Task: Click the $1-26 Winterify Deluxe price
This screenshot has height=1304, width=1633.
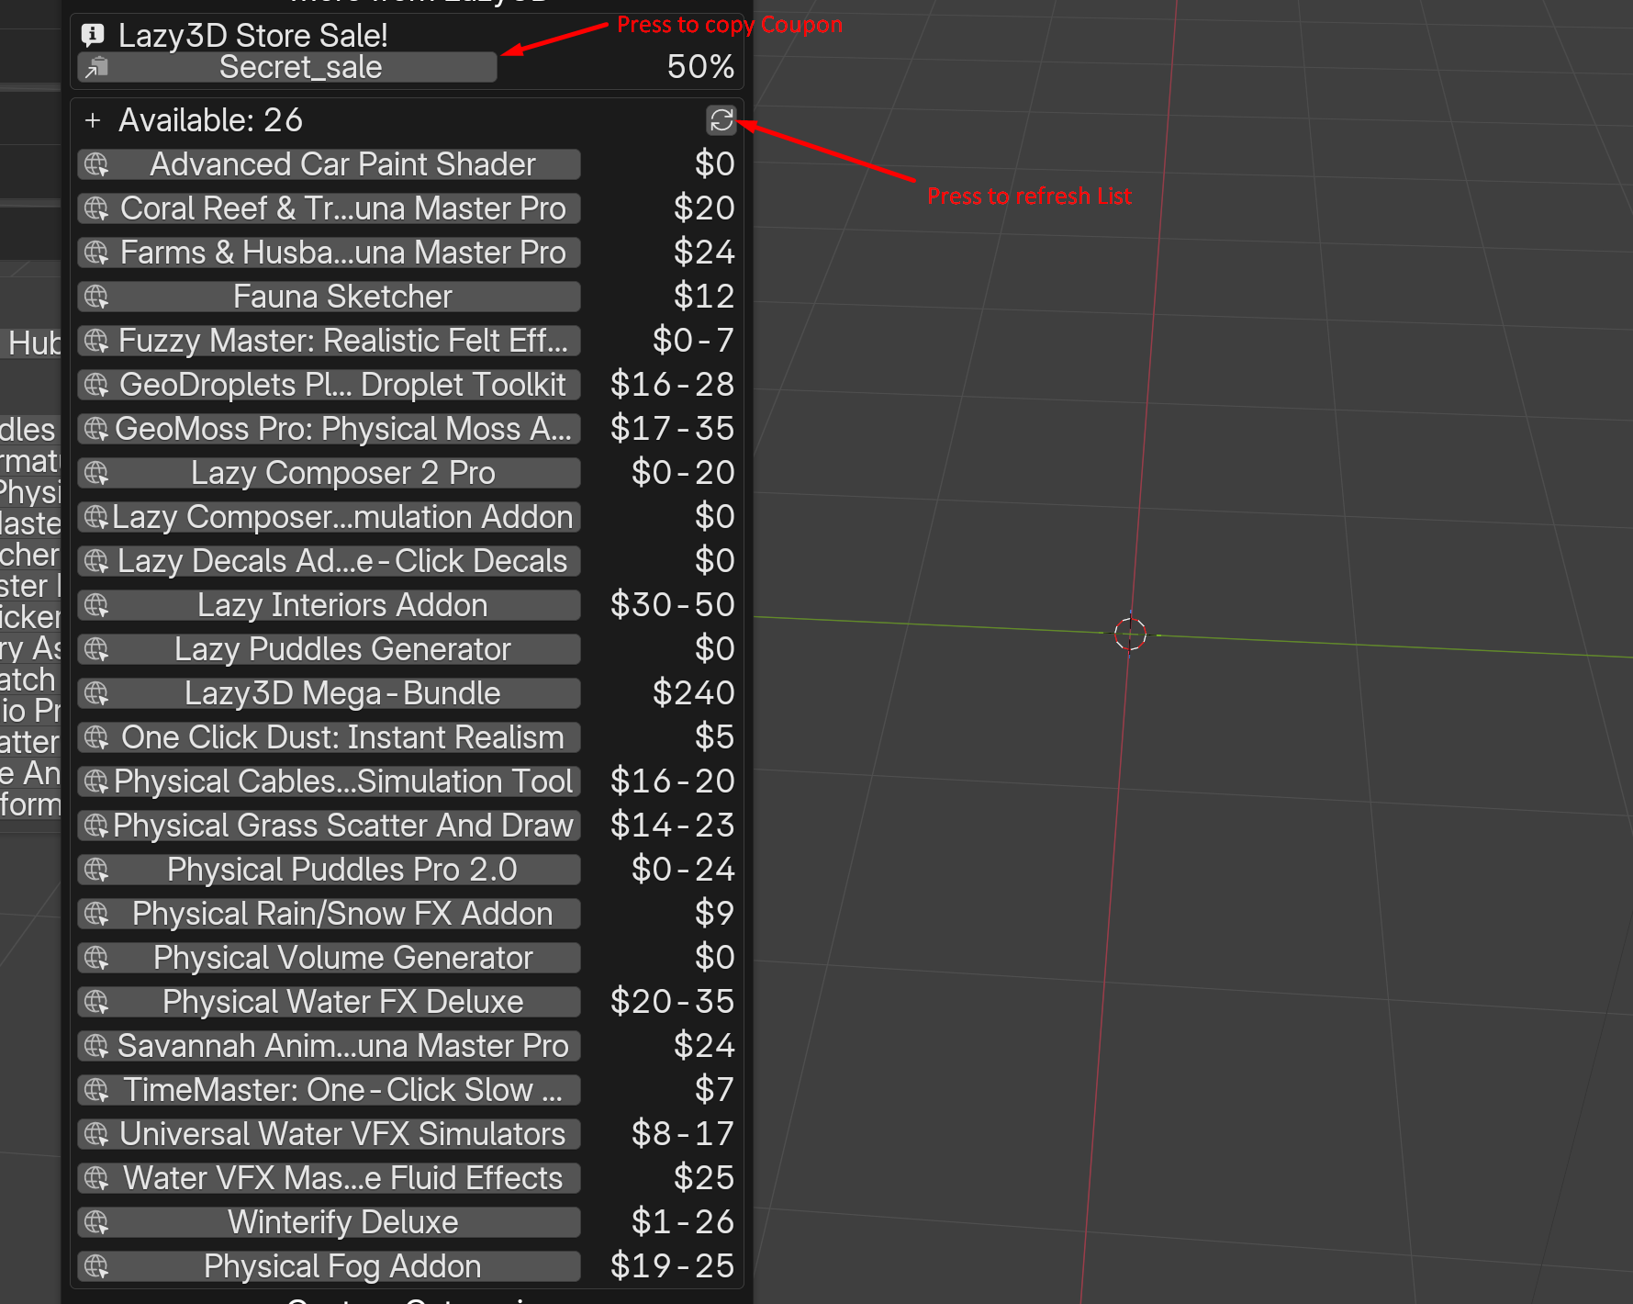Action: [x=683, y=1222]
